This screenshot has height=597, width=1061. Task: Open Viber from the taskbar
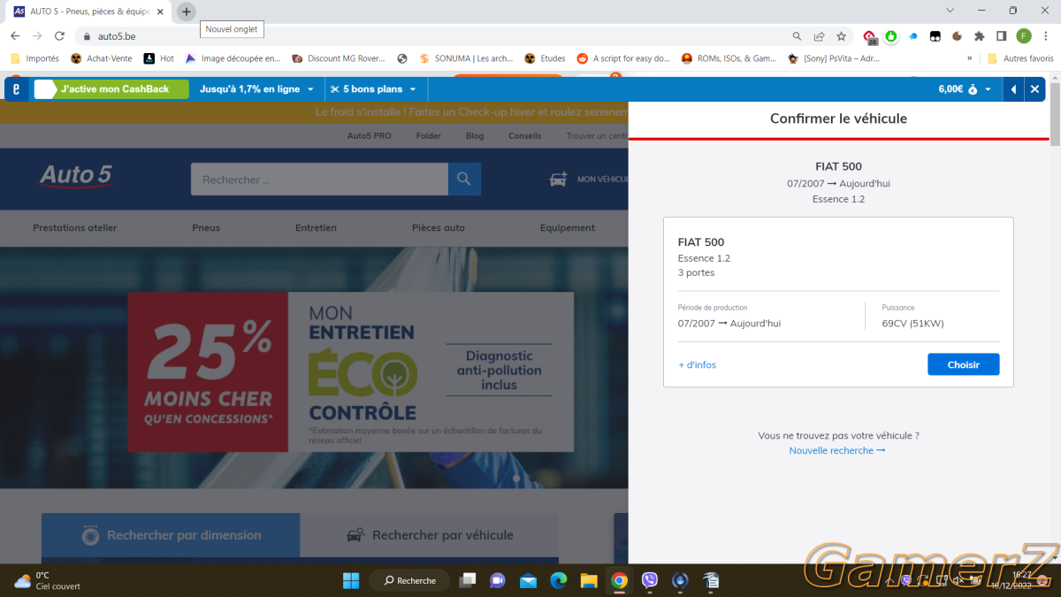(649, 580)
